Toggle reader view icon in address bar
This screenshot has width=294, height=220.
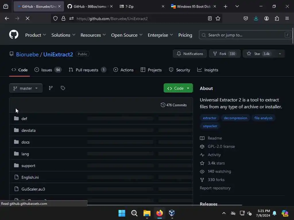pyautogui.click(x=210, y=18)
